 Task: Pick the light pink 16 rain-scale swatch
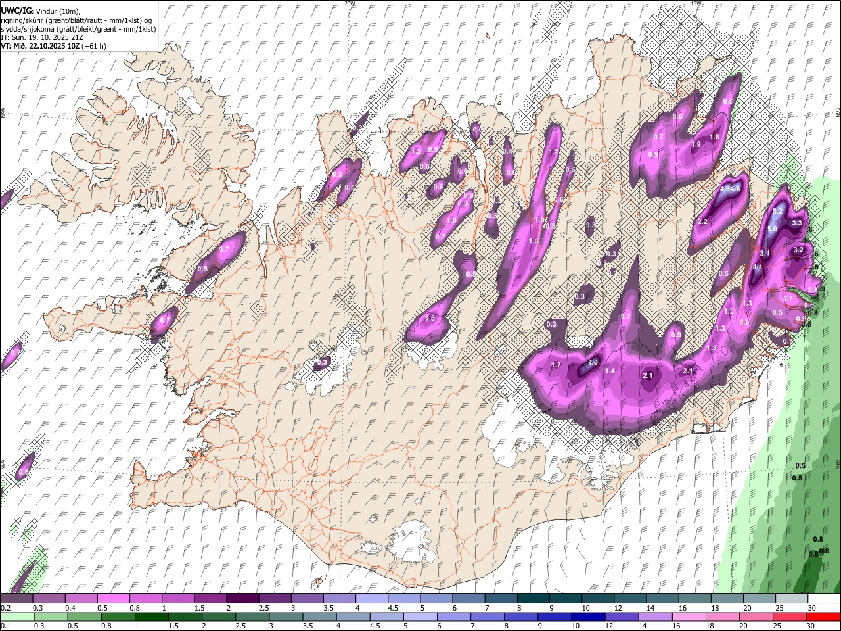click(688, 617)
